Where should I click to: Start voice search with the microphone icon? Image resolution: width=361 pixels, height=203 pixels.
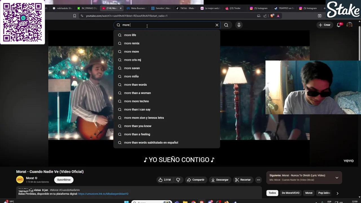click(239, 25)
